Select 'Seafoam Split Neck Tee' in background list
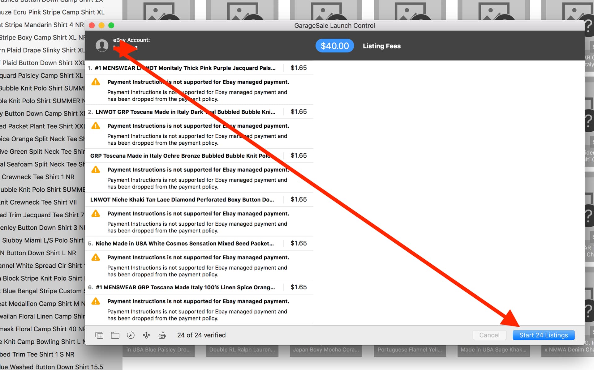 [x=42, y=164]
